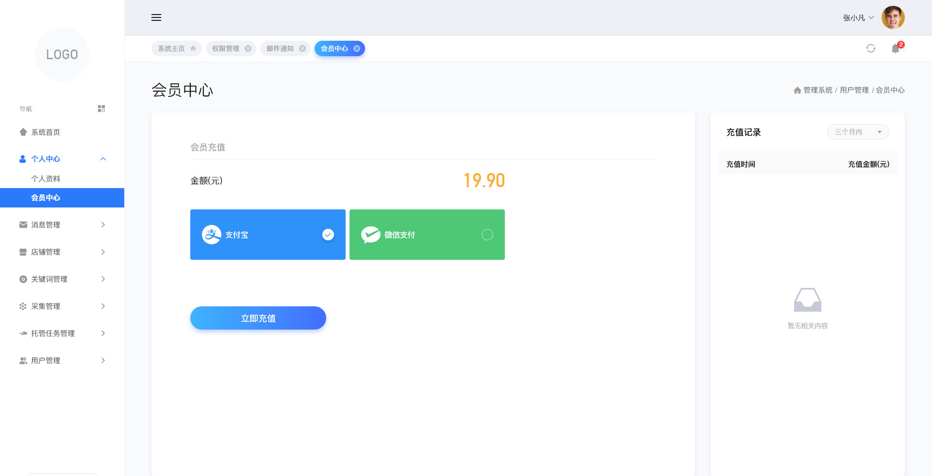
Task: Click the WeChat Pay logo icon
Action: click(x=371, y=235)
